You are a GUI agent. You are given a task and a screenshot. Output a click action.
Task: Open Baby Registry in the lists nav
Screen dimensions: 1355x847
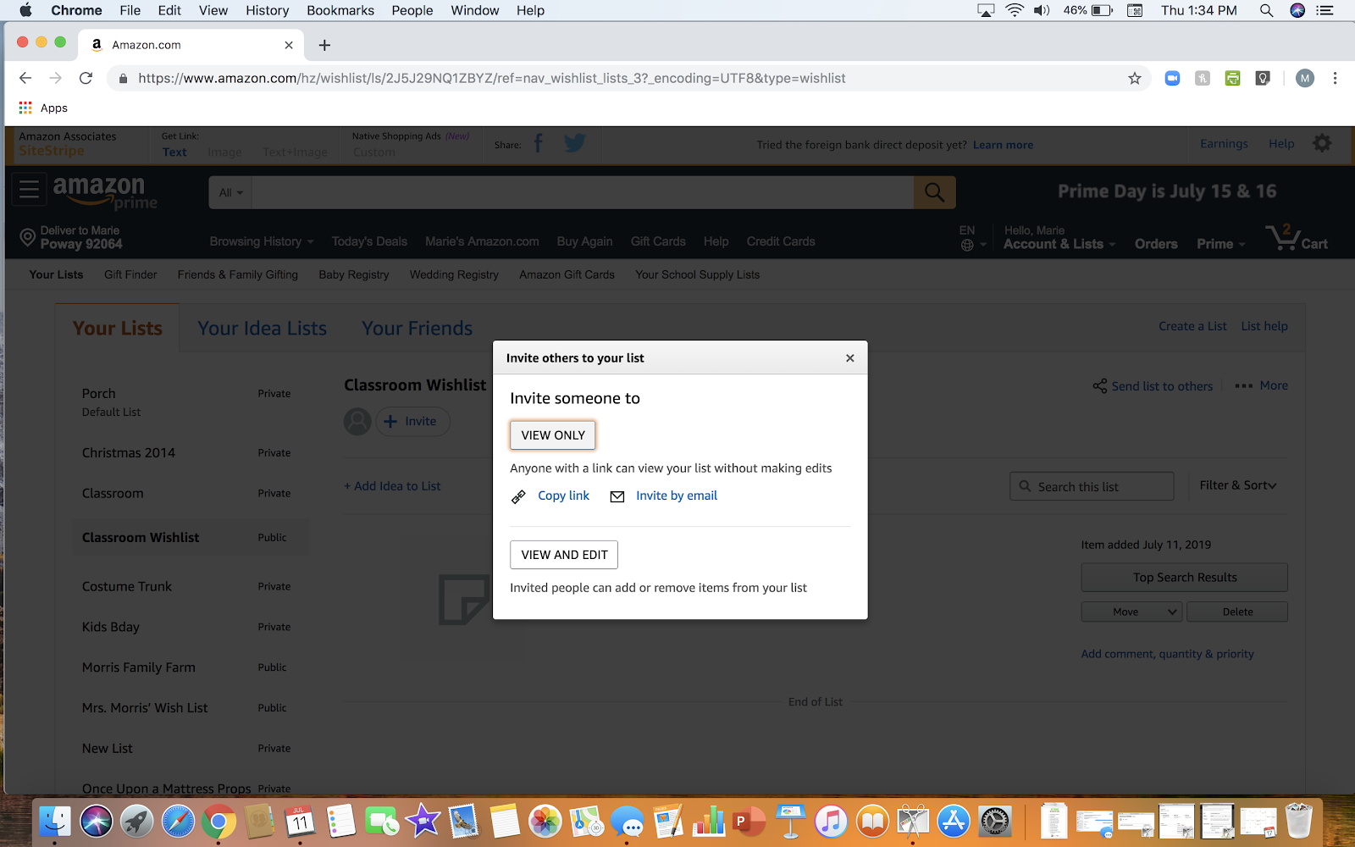click(354, 274)
